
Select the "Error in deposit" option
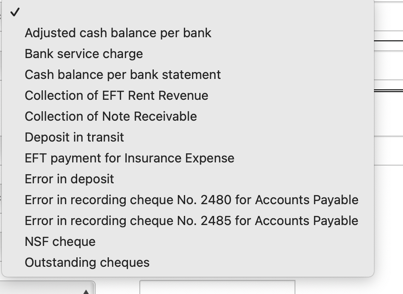point(69,179)
